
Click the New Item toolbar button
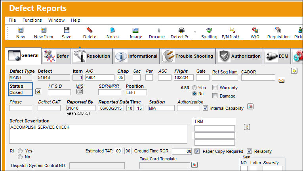(44, 33)
